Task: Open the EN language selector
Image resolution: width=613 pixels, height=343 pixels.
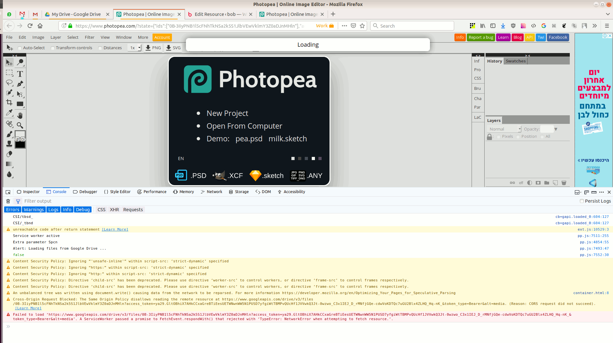Action: pyautogui.click(x=181, y=158)
